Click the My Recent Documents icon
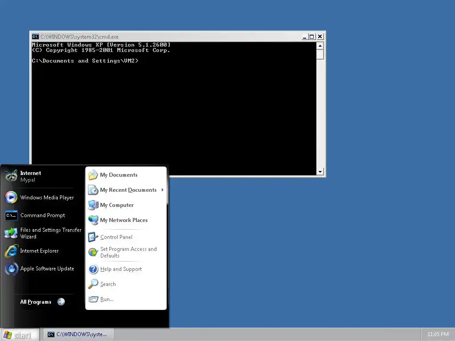 pos(93,190)
